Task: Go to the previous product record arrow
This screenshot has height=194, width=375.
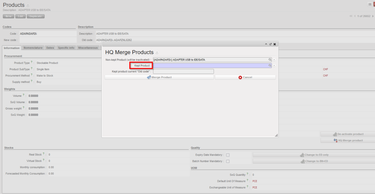Action: coord(355,16)
